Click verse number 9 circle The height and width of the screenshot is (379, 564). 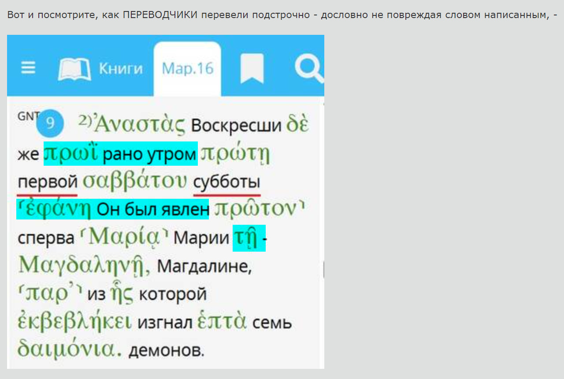(50, 123)
